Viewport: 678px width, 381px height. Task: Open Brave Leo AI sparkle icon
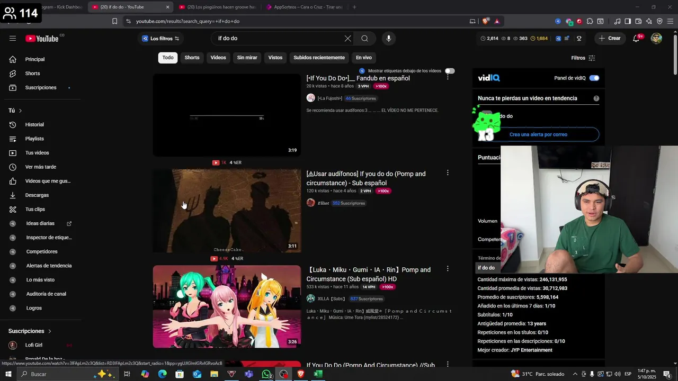coord(649,21)
